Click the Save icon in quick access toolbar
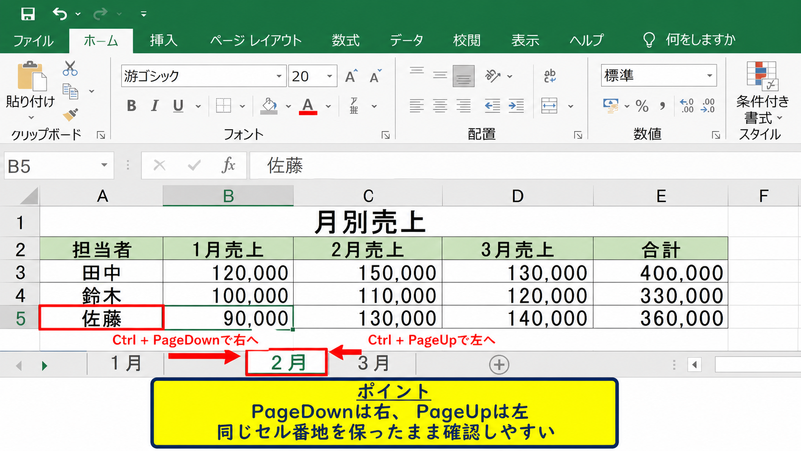The image size is (801, 451). [28, 14]
